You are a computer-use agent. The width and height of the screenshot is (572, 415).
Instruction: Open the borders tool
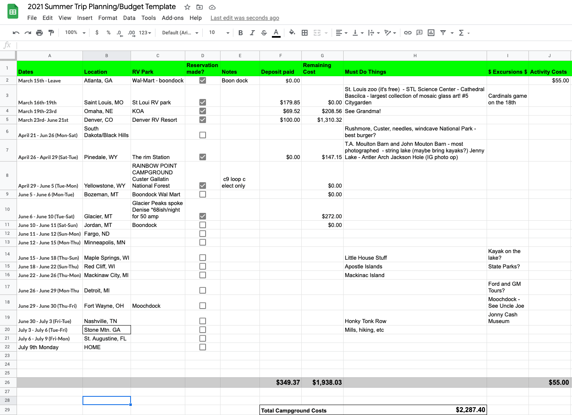click(305, 33)
